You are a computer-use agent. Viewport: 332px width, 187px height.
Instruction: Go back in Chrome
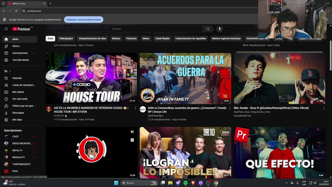click(4, 11)
